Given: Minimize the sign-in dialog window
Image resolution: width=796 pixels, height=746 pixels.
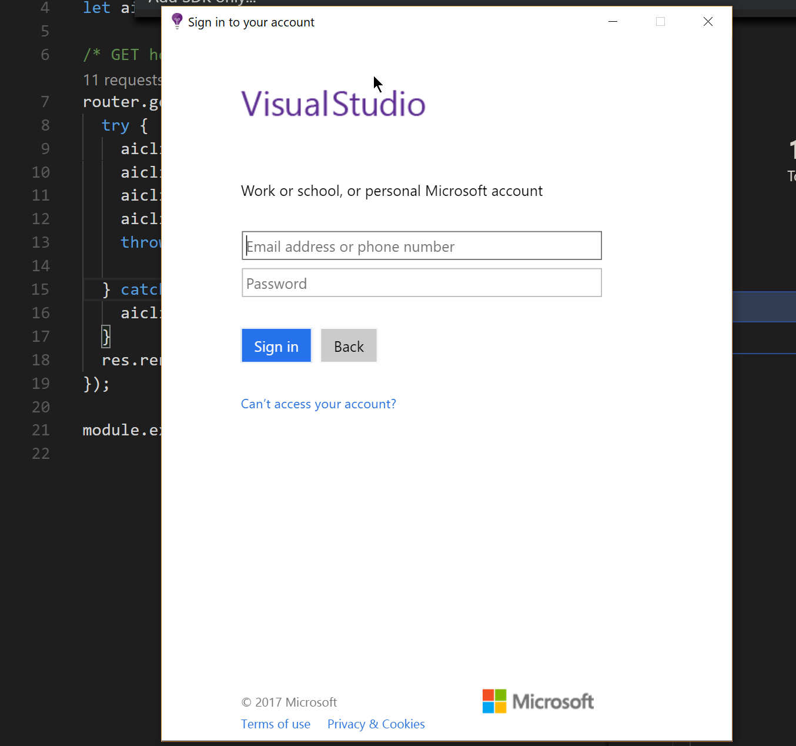Looking at the screenshot, I should point(613,22).
